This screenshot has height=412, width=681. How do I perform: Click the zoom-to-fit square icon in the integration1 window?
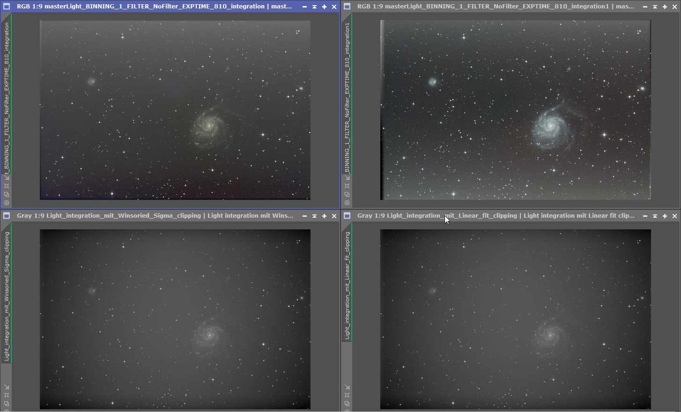(347, 186)
